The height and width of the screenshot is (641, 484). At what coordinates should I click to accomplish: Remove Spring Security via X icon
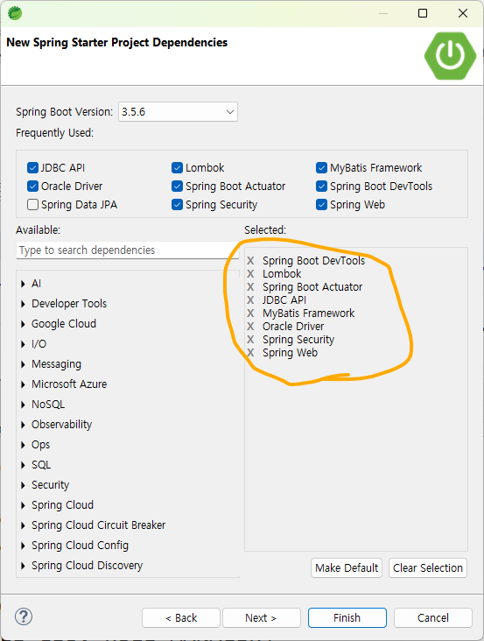pyautogui.click(x=250, y=339)
